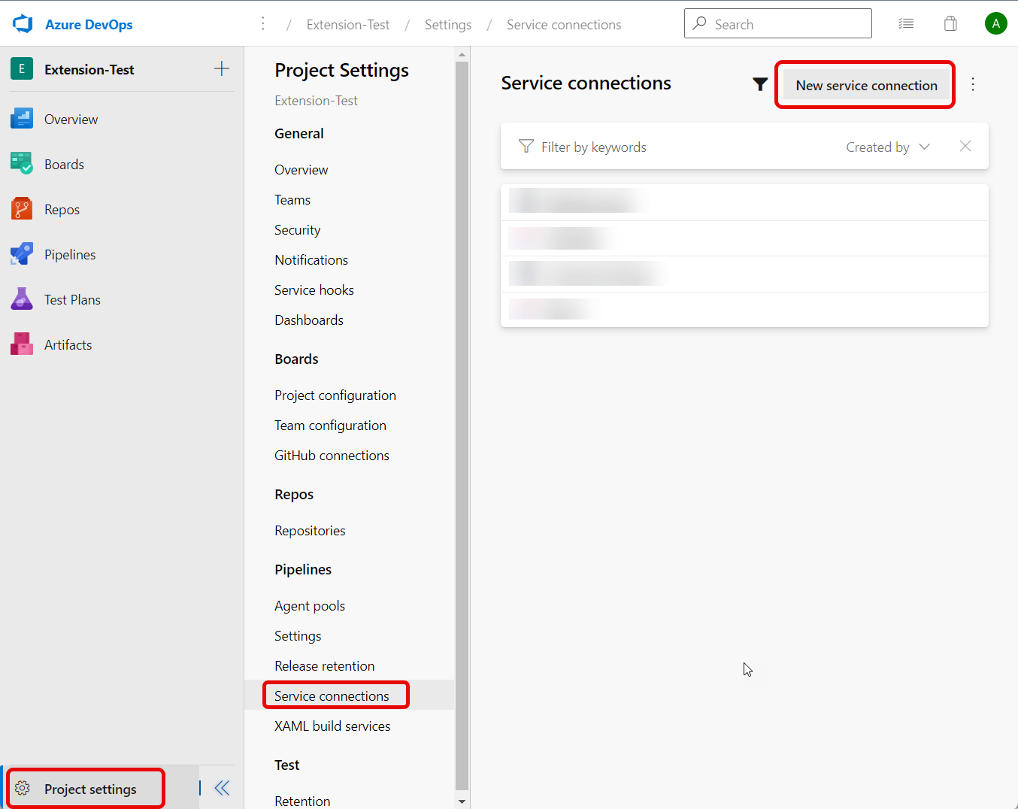The height and width of the screenshot is (809, 1018).
Task: Open the Test Plans flask icon
Action: 21,299
